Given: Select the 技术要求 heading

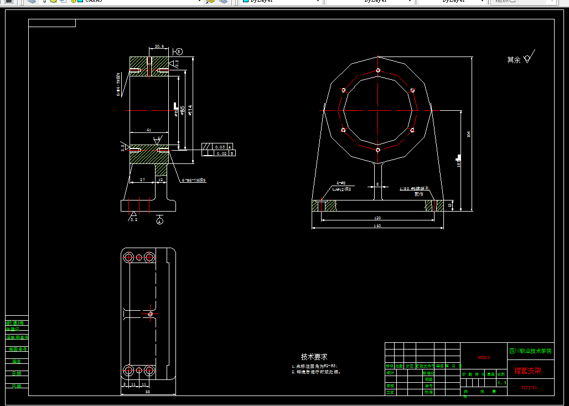Looking at the screenshot, I should pos(314,357).
